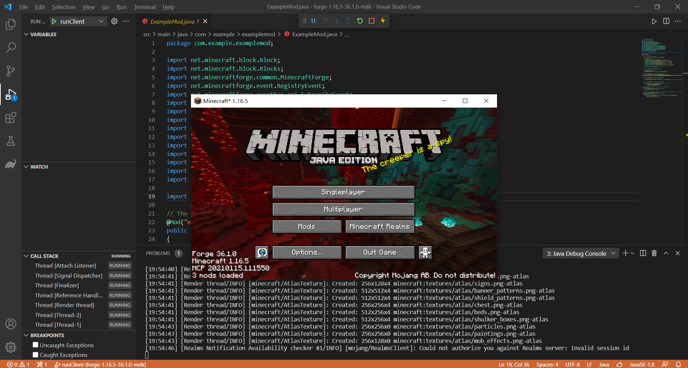Open the Extensions view
Image resolution: width=688 pixels, height=368 pixels.
click(x=10, y=118)
